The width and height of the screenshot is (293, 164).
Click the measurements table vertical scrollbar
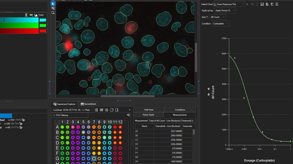(x=194, y=132)
